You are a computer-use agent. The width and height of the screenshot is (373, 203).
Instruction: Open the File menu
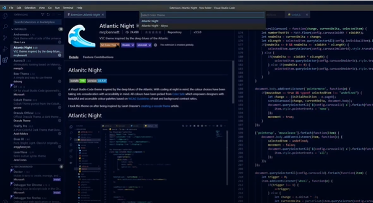pyautogui.click(x=11, y=8)
